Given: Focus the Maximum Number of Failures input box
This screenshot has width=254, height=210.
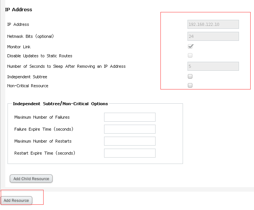Looking at the screenshot, I should pos(130,117).
